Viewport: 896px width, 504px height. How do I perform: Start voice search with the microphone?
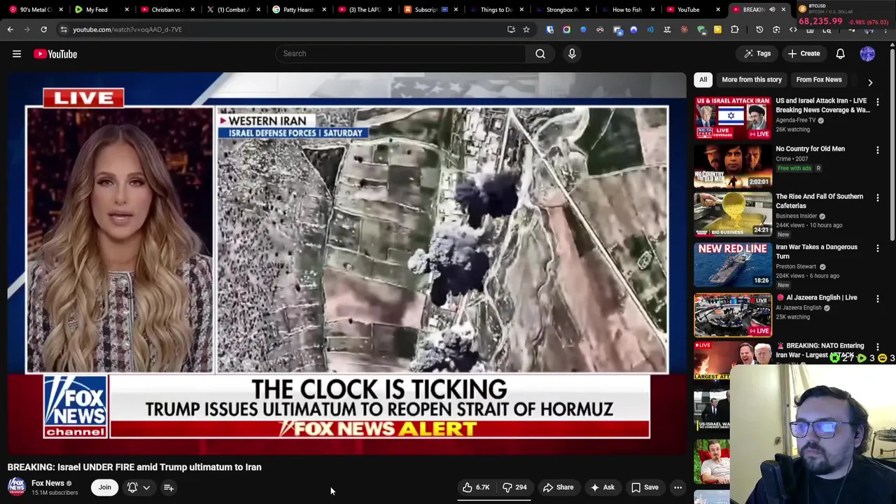pyautogui.click(x=572, y=53)
